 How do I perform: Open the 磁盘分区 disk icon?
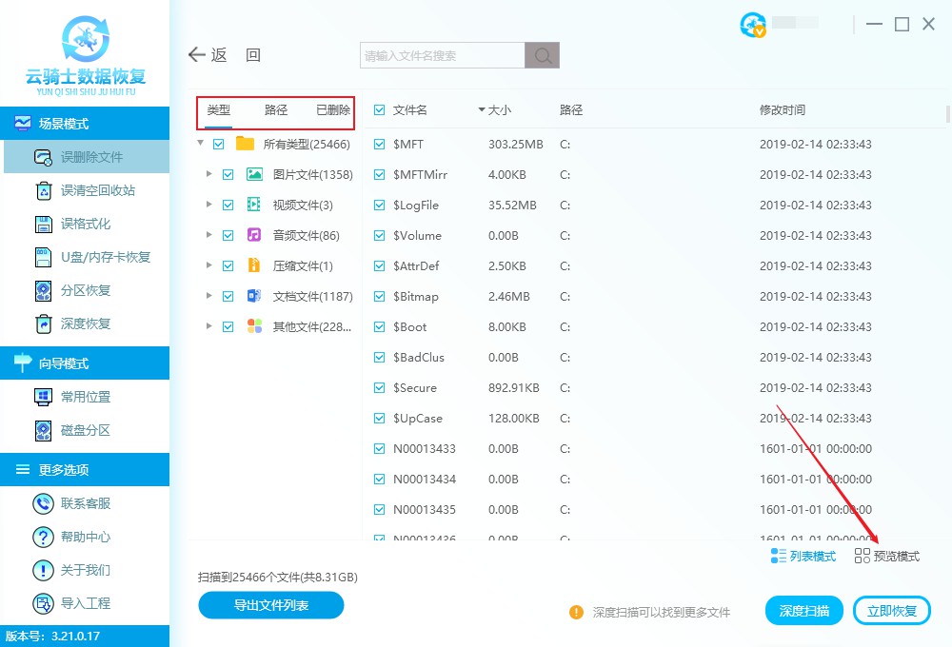click(43, 430)
